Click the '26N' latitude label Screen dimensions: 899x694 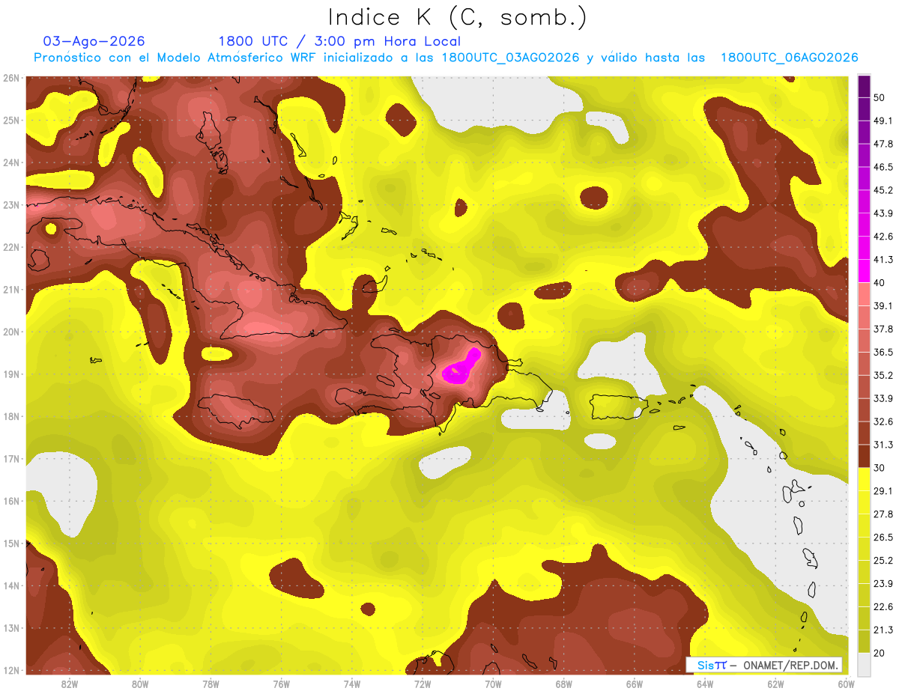[x=11, y=78]
